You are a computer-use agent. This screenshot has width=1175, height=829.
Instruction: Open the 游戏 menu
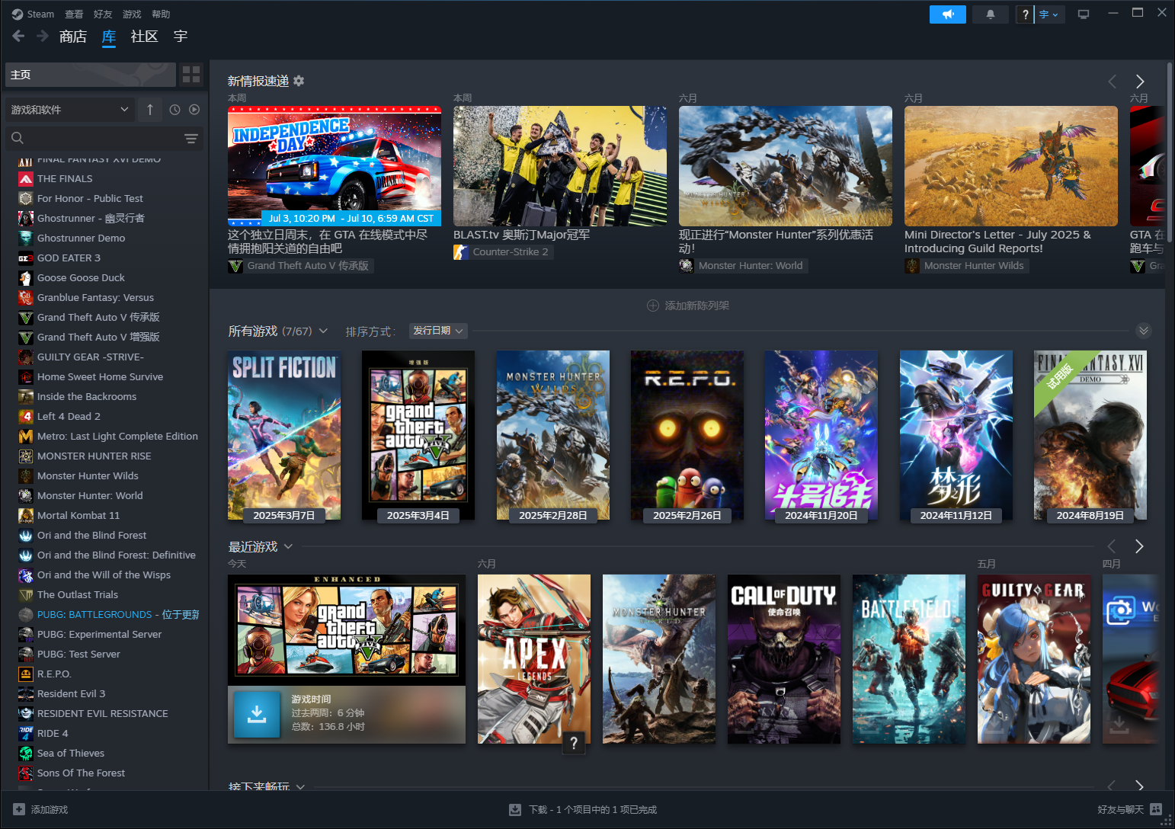(x=132, y=14)
